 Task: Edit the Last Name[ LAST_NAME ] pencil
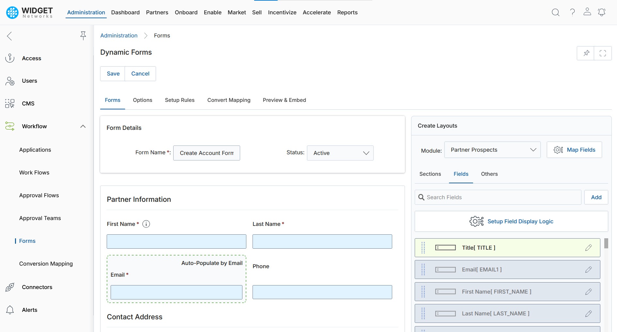(589, 313)
